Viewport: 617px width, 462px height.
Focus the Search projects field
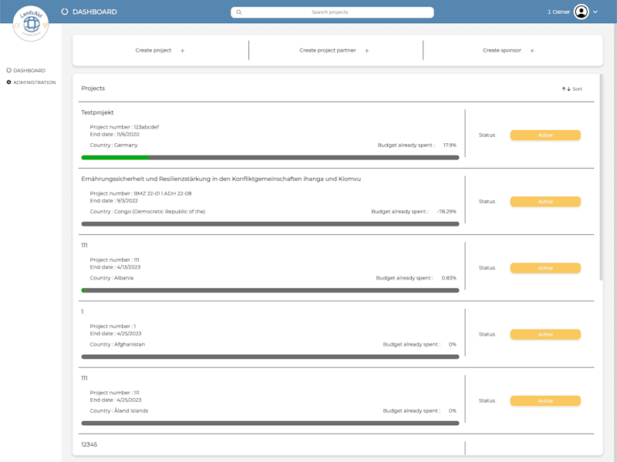332,12
